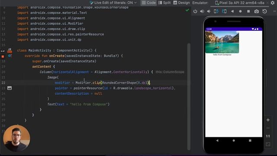277x156 pixels.
Task: Click 'Image(' on line 21
Action: (x=53, y=77)
